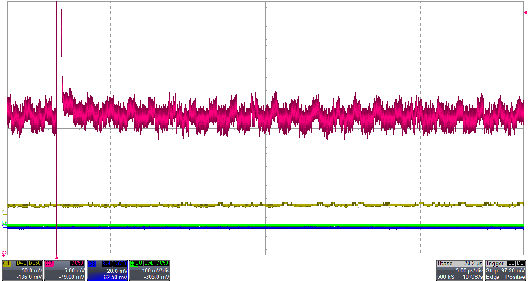Click the Edge trigger type label

[x=492, y=277]
